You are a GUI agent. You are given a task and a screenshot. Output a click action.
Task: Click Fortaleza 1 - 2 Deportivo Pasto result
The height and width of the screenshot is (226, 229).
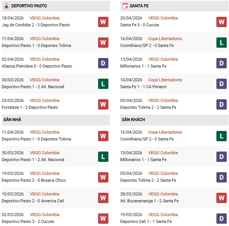coord(30,107)
